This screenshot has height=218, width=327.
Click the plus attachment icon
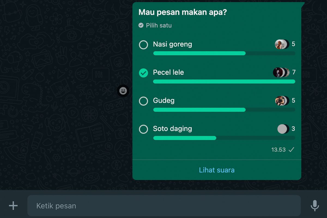(x=13, y=206)
